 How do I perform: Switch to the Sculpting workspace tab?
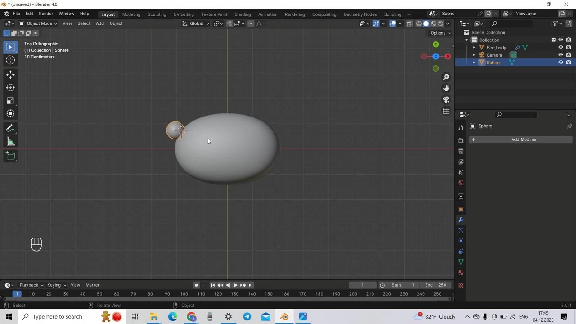coord(157,14)
